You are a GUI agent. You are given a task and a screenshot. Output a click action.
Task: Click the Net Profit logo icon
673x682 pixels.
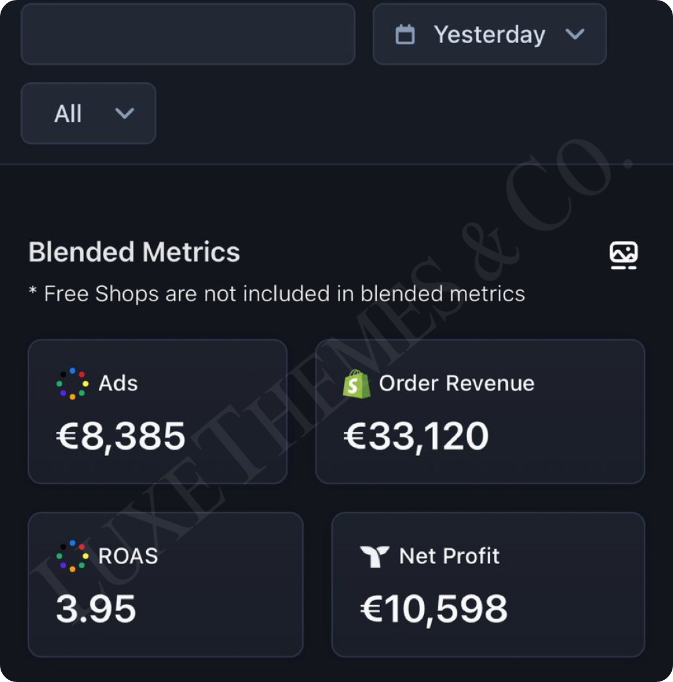tap(374, 556)
